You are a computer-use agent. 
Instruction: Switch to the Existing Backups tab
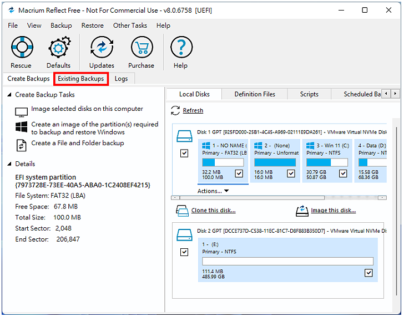pos(81,79)
